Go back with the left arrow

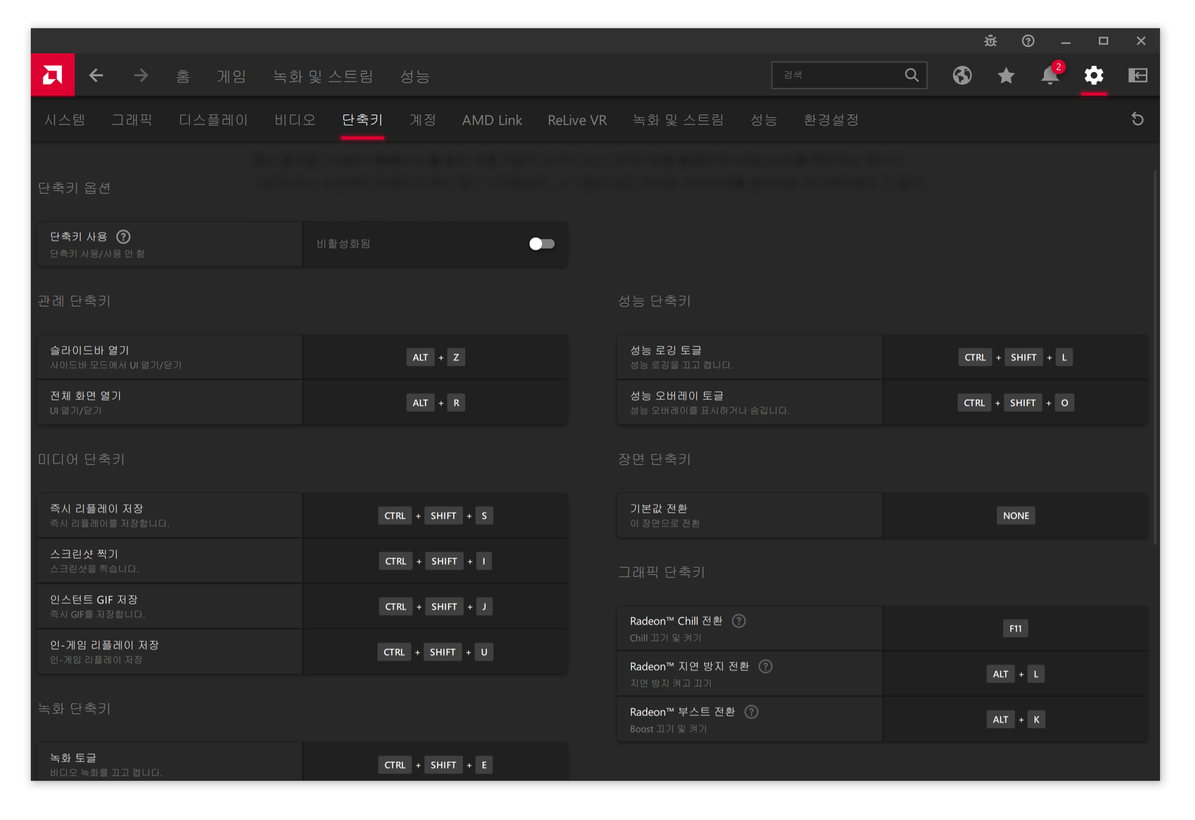click(96, 76)
